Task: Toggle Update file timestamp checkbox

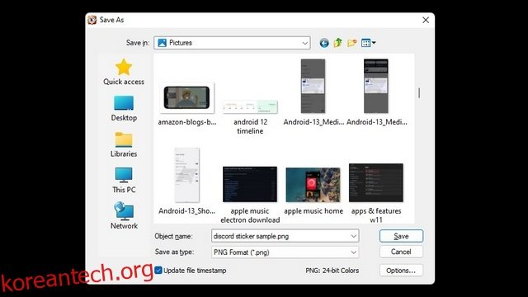Action: coord(158,271)
